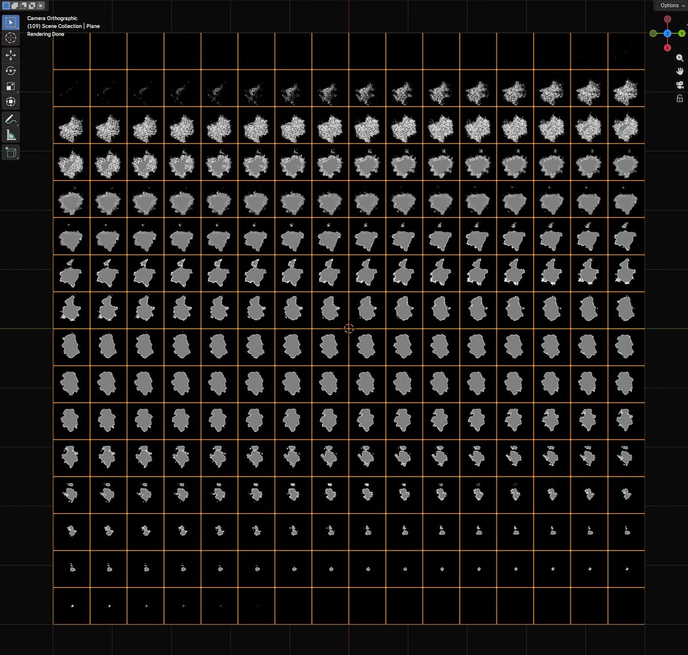Screen dimensions: 688x655
Task: Select the combined Transform tool
Action: pyautogui.click(x=11, y=102)
